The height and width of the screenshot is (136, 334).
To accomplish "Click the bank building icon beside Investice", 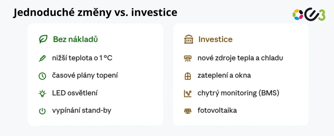I will 189,39.
